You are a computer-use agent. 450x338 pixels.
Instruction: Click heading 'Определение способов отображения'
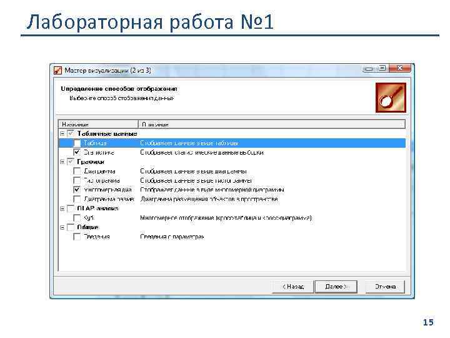[x=119, y=89]
